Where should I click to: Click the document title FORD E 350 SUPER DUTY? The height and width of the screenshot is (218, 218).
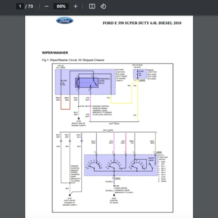point(142,23)
